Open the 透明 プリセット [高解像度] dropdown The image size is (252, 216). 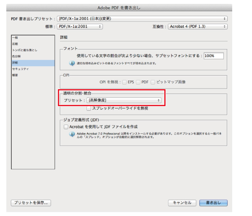click(124, 100)
